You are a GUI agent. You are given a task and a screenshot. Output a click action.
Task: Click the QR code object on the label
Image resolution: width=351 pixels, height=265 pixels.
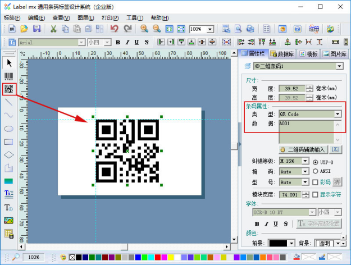coord(127,151)
